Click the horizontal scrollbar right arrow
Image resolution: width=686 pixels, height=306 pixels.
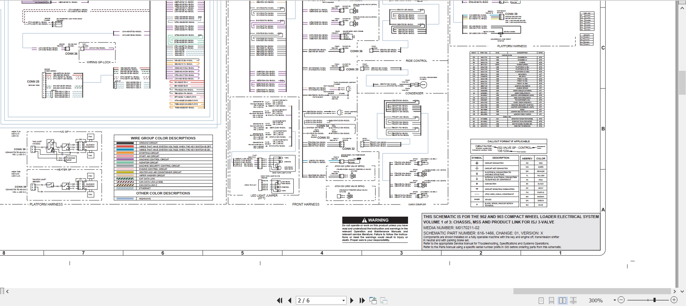pos(675,291)
